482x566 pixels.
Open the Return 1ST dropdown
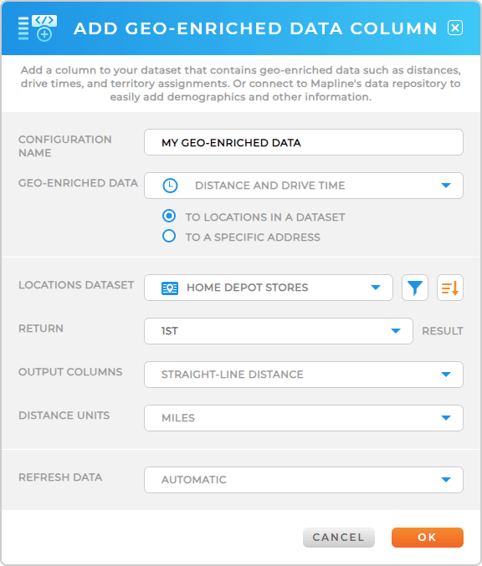coord(279,331)
